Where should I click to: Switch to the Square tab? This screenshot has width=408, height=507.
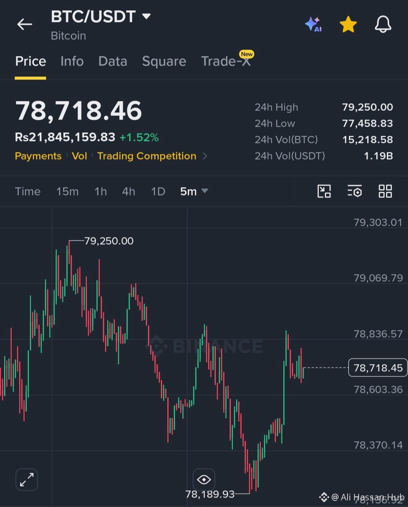pyautogui.click(x=164, y=61)
